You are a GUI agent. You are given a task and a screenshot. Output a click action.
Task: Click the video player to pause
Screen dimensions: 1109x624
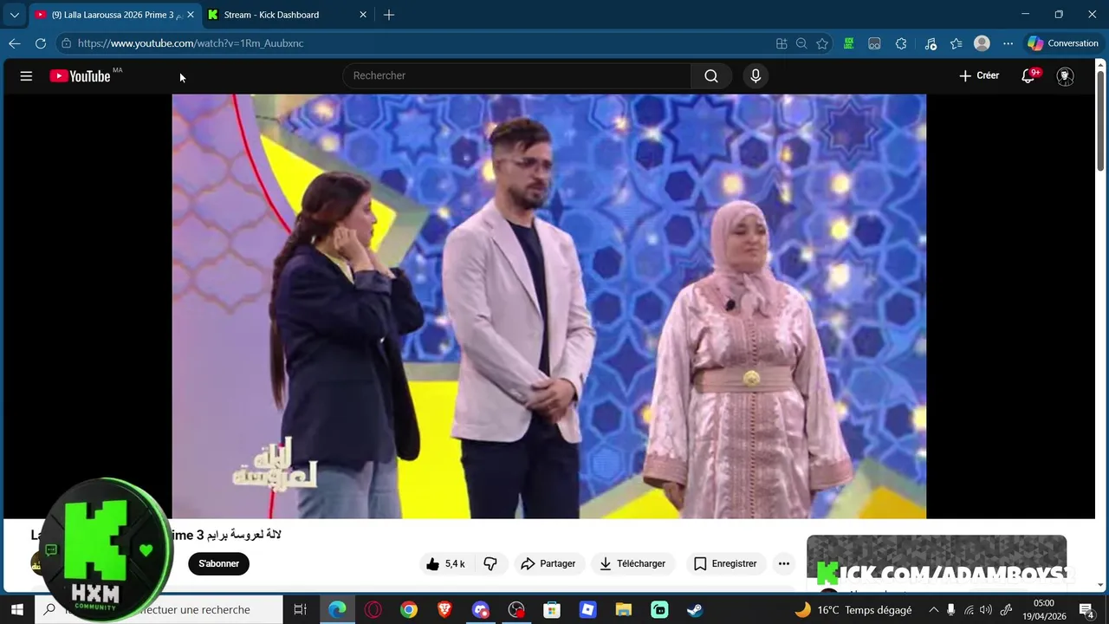(x=548, y=306)
